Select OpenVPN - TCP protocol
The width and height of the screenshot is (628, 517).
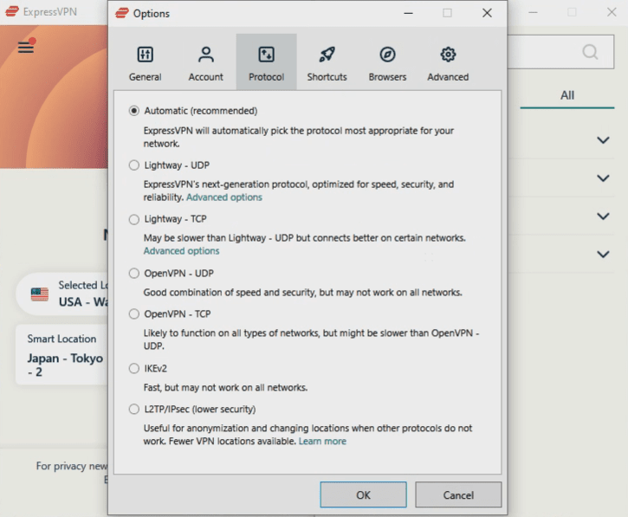pos(134,314)
